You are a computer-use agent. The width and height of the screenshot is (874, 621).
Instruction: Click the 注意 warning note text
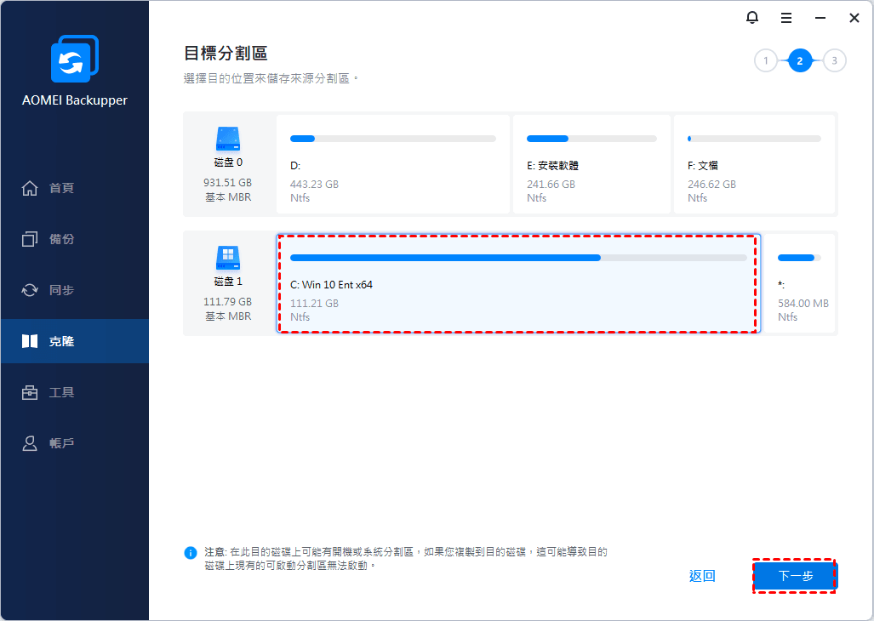(x=406, y=559)
